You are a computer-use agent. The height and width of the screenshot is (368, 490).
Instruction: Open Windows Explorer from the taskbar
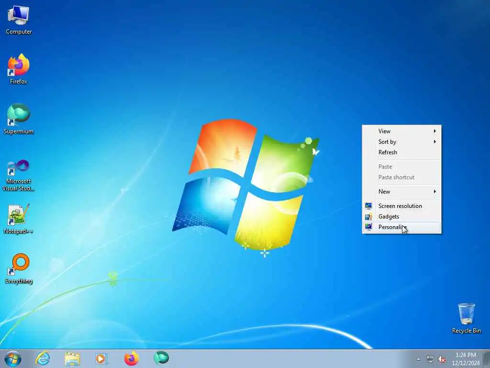pyautogui.click(x=73, y=359)
